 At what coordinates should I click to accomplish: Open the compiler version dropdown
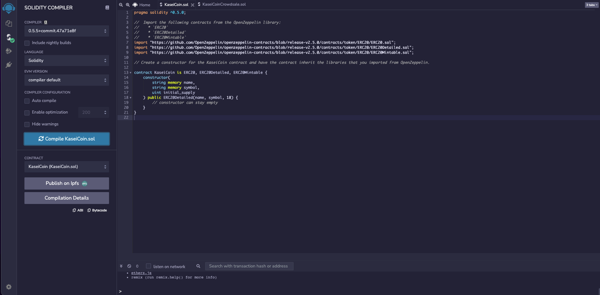pyautogui.click(x=66, y=31)
